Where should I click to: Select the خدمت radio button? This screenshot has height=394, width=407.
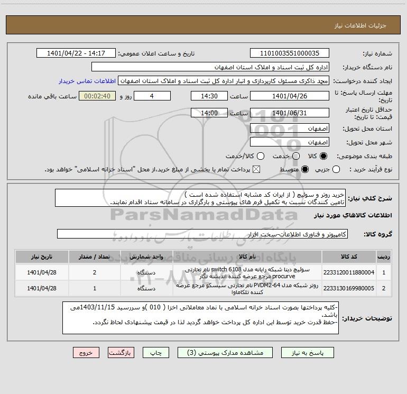pos(296,156)
